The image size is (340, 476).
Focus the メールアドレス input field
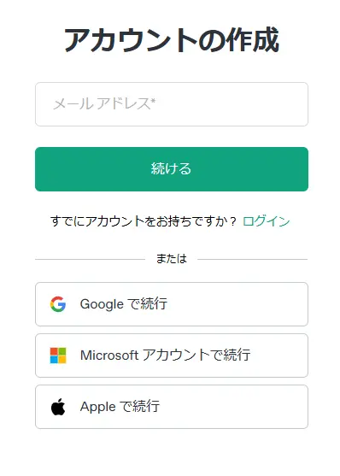[172, 104]
